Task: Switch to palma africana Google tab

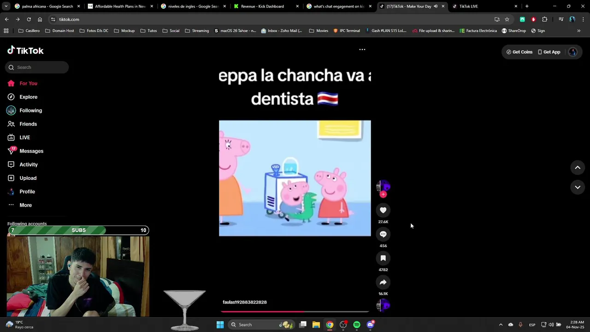Action: pyautogui.click(x=47, y=6)
